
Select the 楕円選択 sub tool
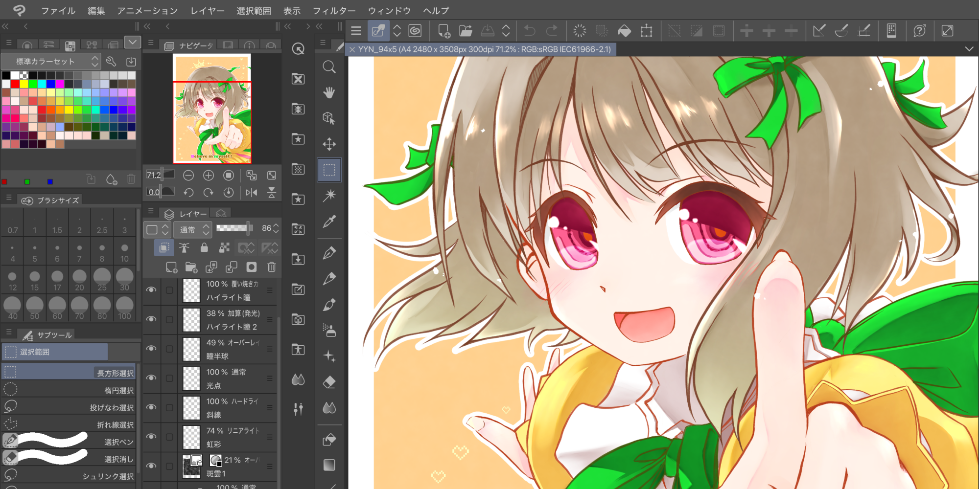[69, 390]
